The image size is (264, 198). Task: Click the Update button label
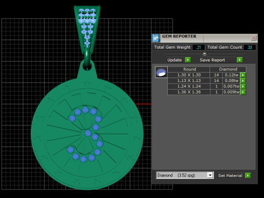pyautogui.click(x=174, y=60)
